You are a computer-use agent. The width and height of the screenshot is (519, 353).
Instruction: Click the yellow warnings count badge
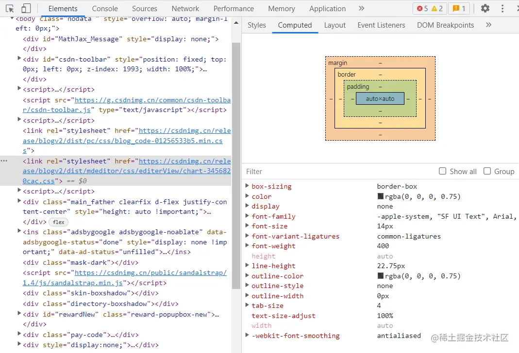[437, 9]
